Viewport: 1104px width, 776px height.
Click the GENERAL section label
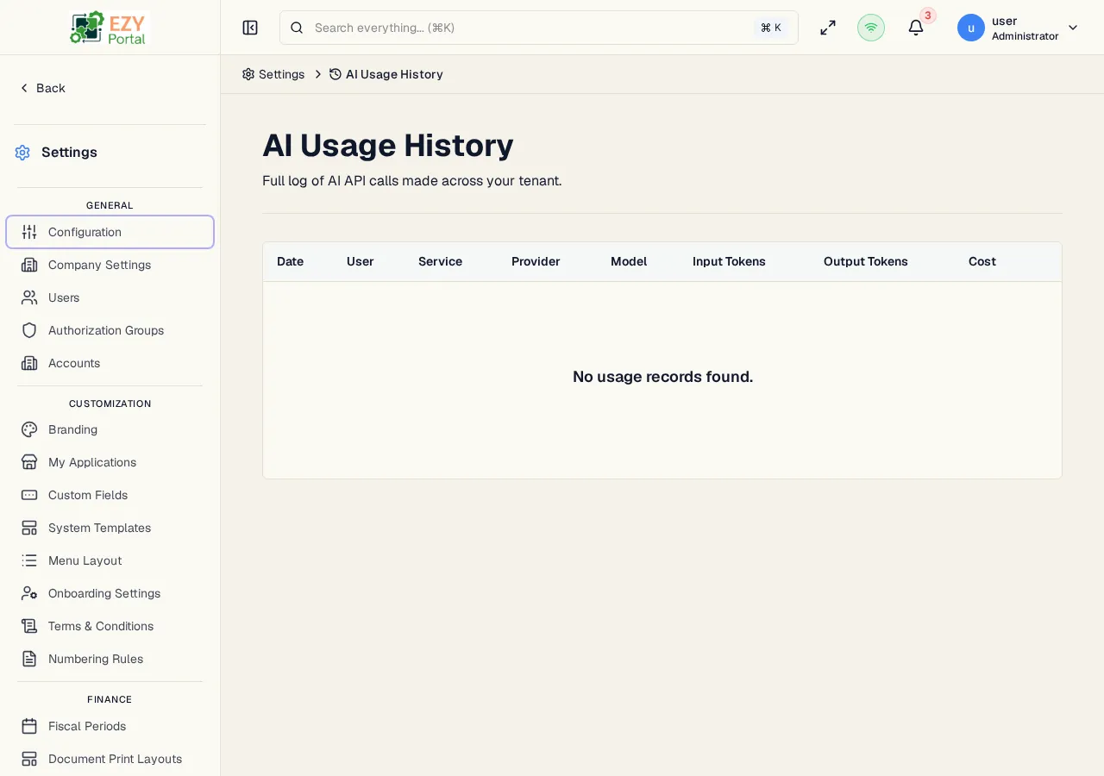110,205
